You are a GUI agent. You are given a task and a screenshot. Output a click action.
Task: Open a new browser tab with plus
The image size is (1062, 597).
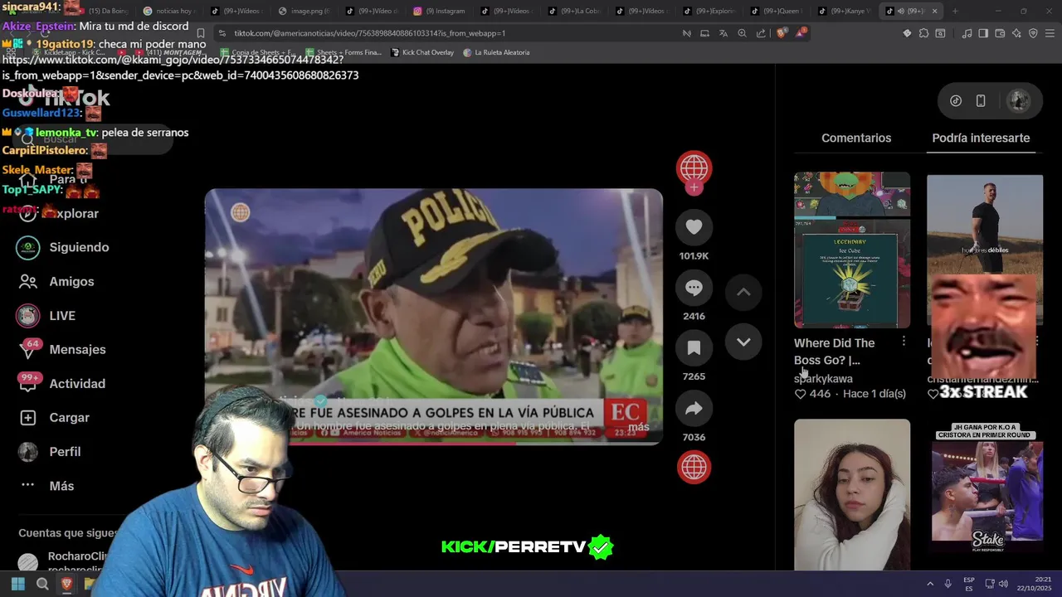955,11
